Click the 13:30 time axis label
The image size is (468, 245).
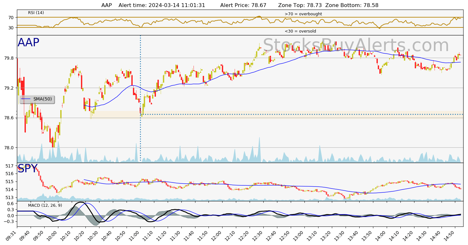[340, 236]
